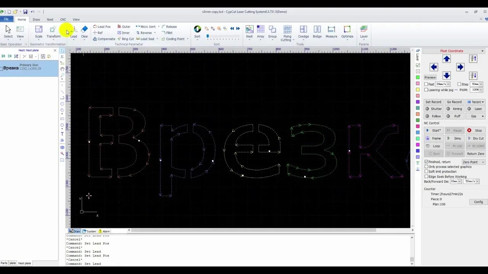Screen dimensions: 488x274
Task: Expand the Cooling Point dropdown arrow
Action: 188,39
